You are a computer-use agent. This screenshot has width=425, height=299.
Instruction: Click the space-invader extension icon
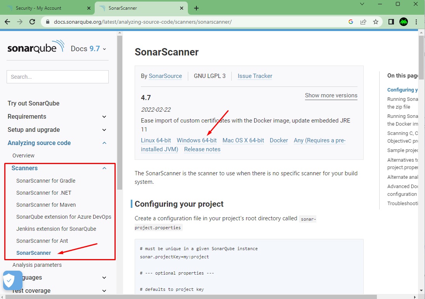404,22
